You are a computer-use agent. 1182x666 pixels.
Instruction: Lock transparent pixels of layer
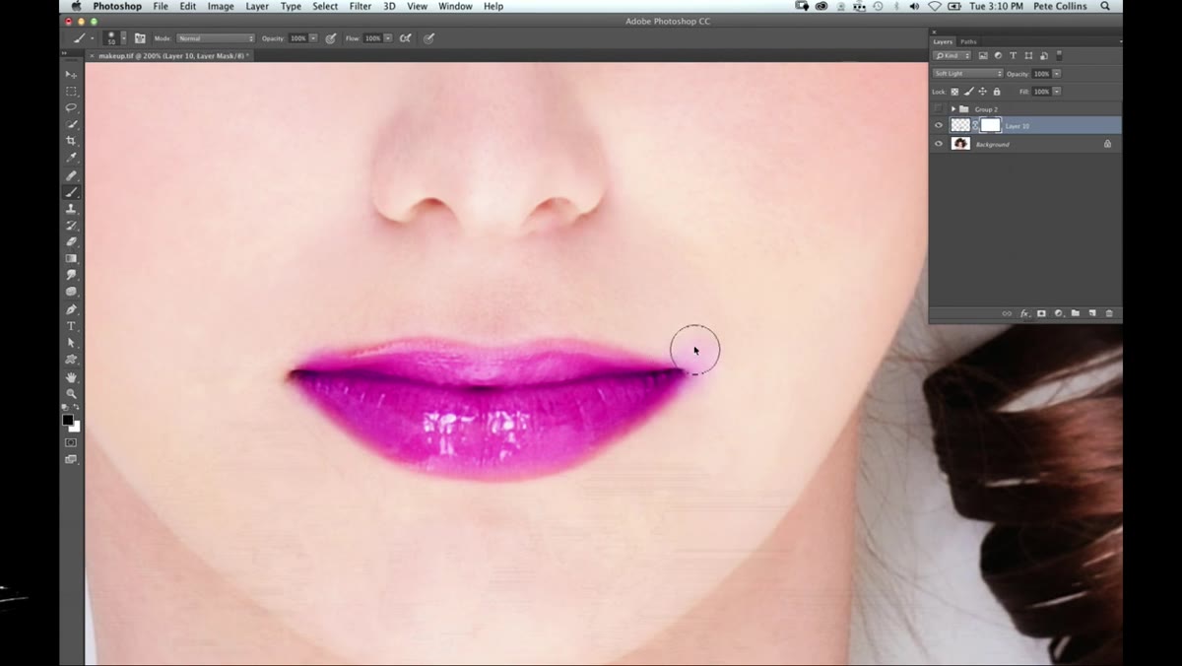point(954,92)
